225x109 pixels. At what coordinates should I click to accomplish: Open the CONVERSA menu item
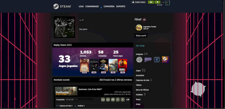click(x=109, y=6)
